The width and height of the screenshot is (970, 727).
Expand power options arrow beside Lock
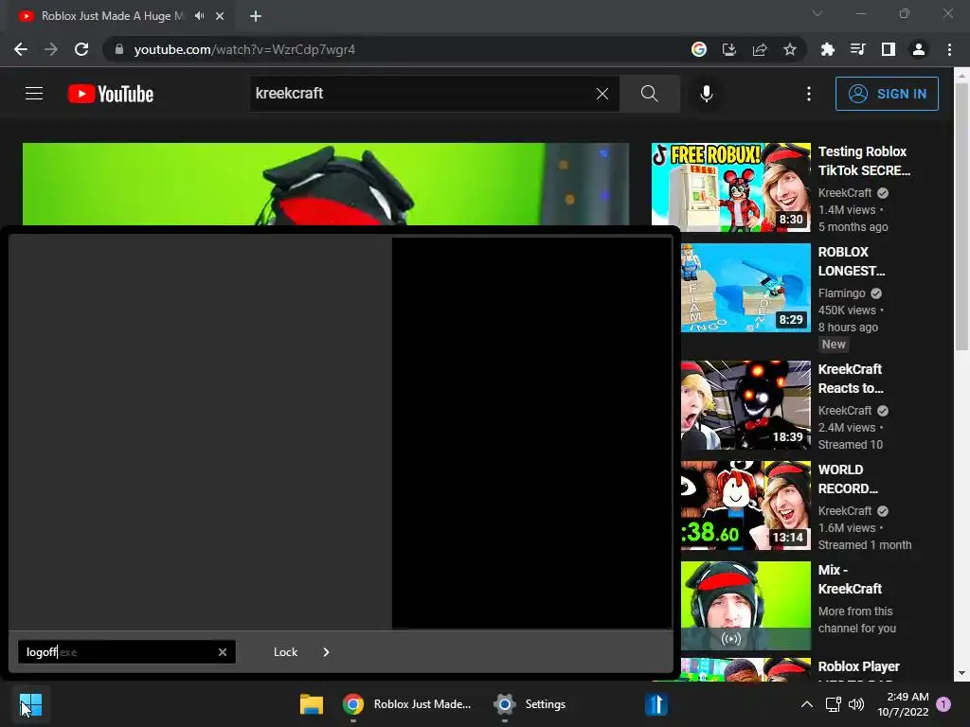point(326,652)
